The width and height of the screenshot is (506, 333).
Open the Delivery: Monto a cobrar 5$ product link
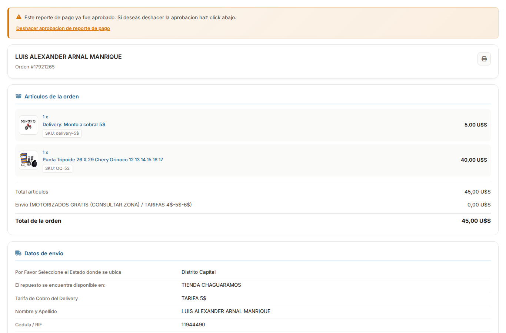(x=74, y=124)
